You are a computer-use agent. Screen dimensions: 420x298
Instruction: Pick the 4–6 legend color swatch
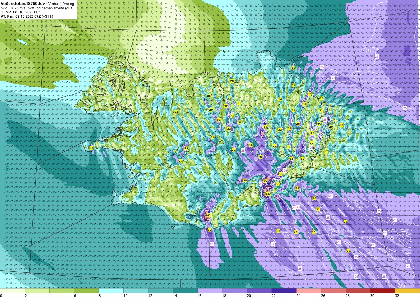pos(62,291)
